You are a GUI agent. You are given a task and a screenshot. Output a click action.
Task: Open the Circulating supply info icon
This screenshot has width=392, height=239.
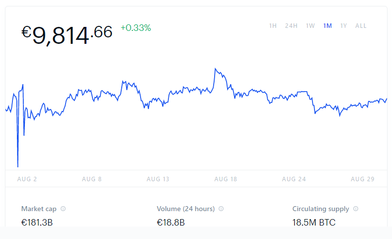click(x=356, y=209)
